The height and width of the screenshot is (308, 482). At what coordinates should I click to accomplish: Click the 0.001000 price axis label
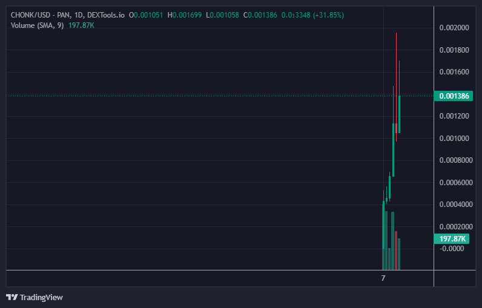(454, 138)
